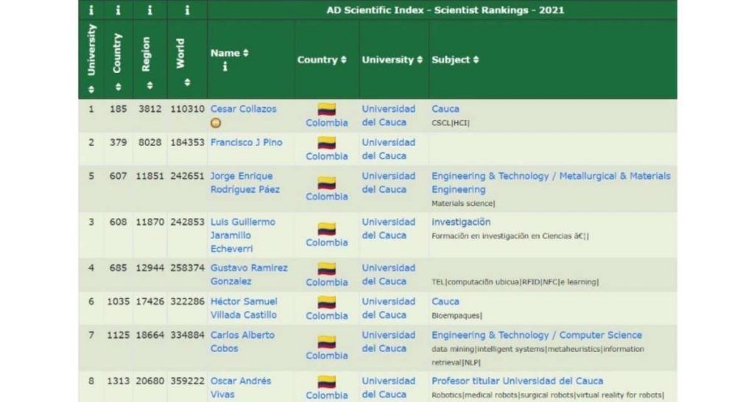The image size is (754, 402).
Task: Open Héctor Samuel Villada Castillo profile
Action: (244, 308)
